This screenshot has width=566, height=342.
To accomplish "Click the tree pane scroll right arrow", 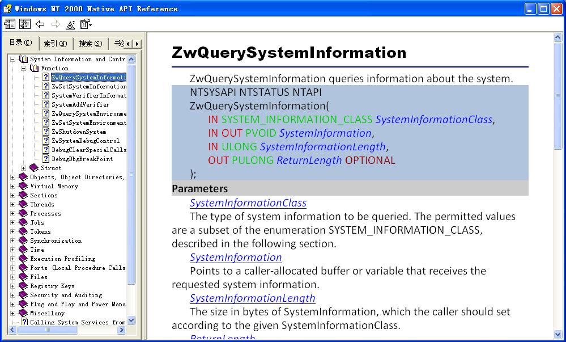I will 122,330.
